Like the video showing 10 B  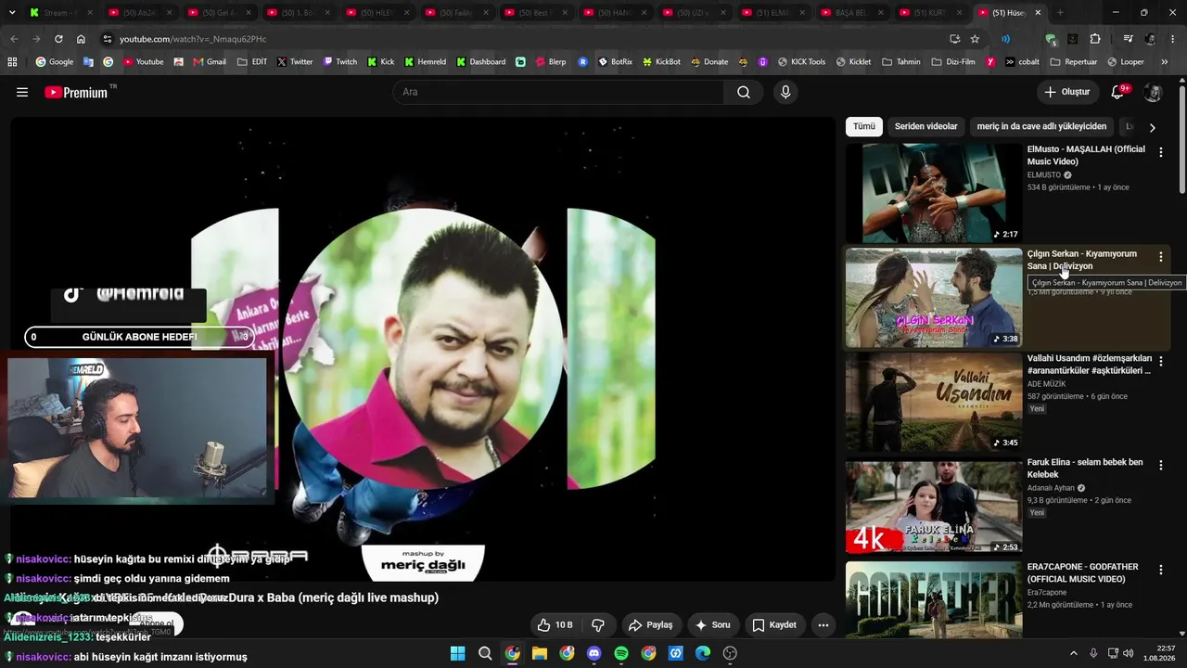(x=555, y=625)
